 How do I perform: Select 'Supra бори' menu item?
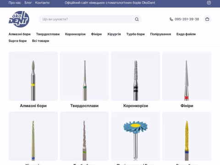pos(17,41)
